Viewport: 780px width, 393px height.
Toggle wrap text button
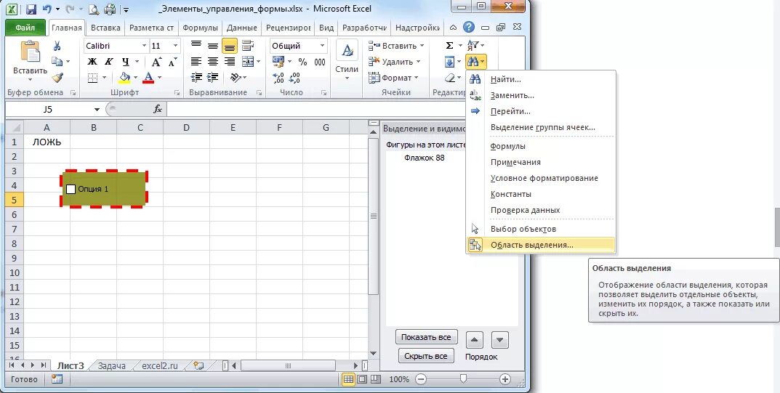click(247, 46)
